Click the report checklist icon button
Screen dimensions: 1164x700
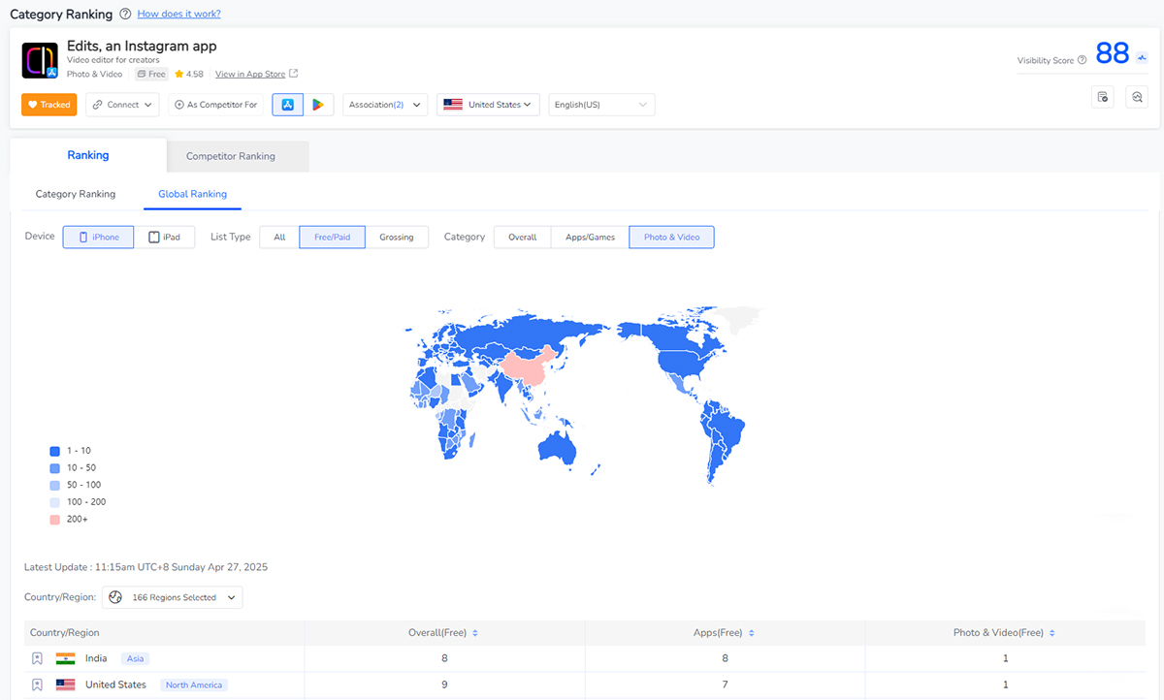tap(1102, 96)
